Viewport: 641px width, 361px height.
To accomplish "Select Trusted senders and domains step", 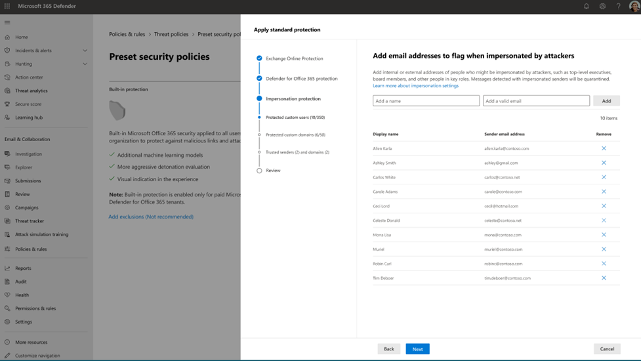I will click(298, 152).
